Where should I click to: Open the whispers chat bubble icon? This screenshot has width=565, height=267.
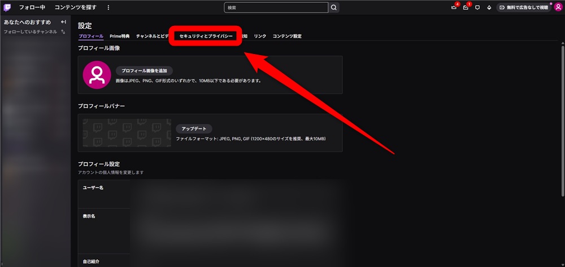click(477, 7)
